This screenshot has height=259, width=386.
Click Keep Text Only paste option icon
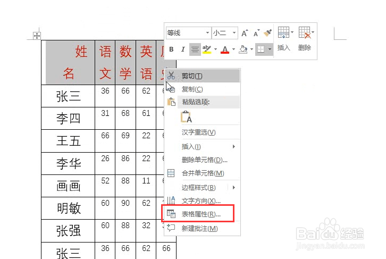186,116
